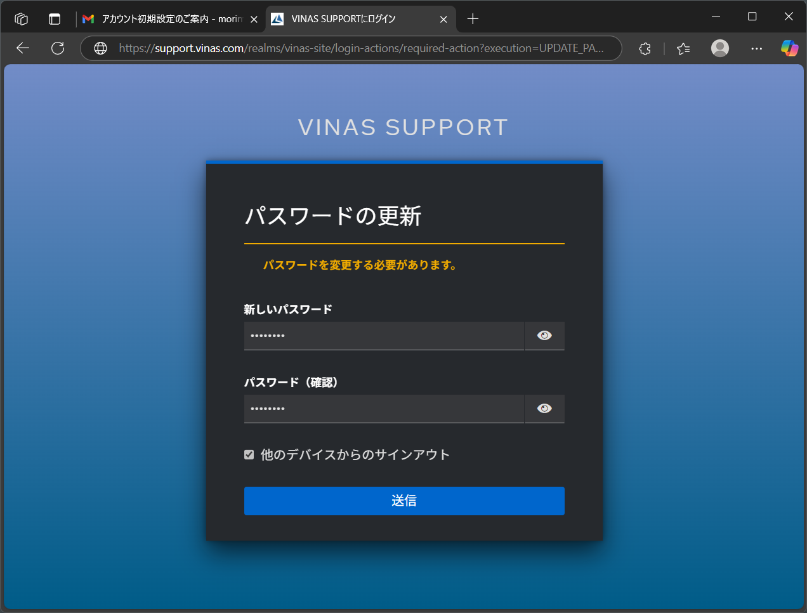Select the VINAS SUPPORT login tab
This screenshot has width=807, height=613.
click(x=360, y=19)
